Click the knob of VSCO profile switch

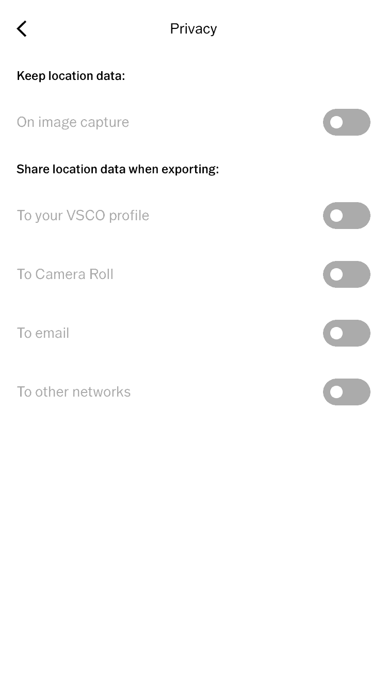pos(336,216)
